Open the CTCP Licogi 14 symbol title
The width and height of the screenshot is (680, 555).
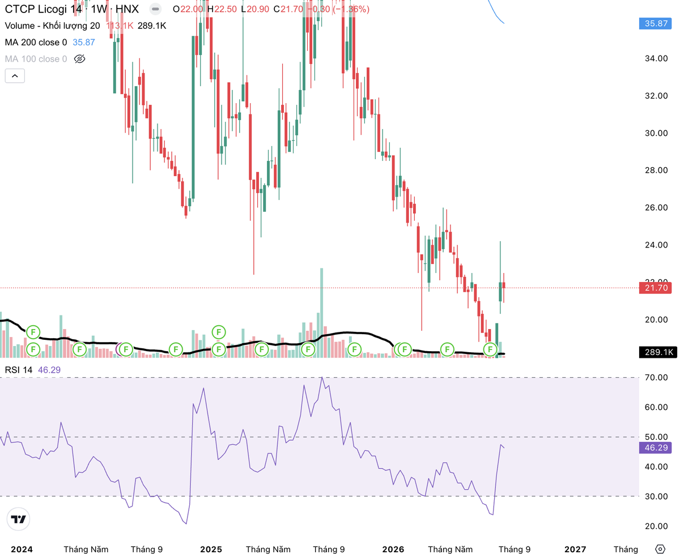[x=45, y=9]
